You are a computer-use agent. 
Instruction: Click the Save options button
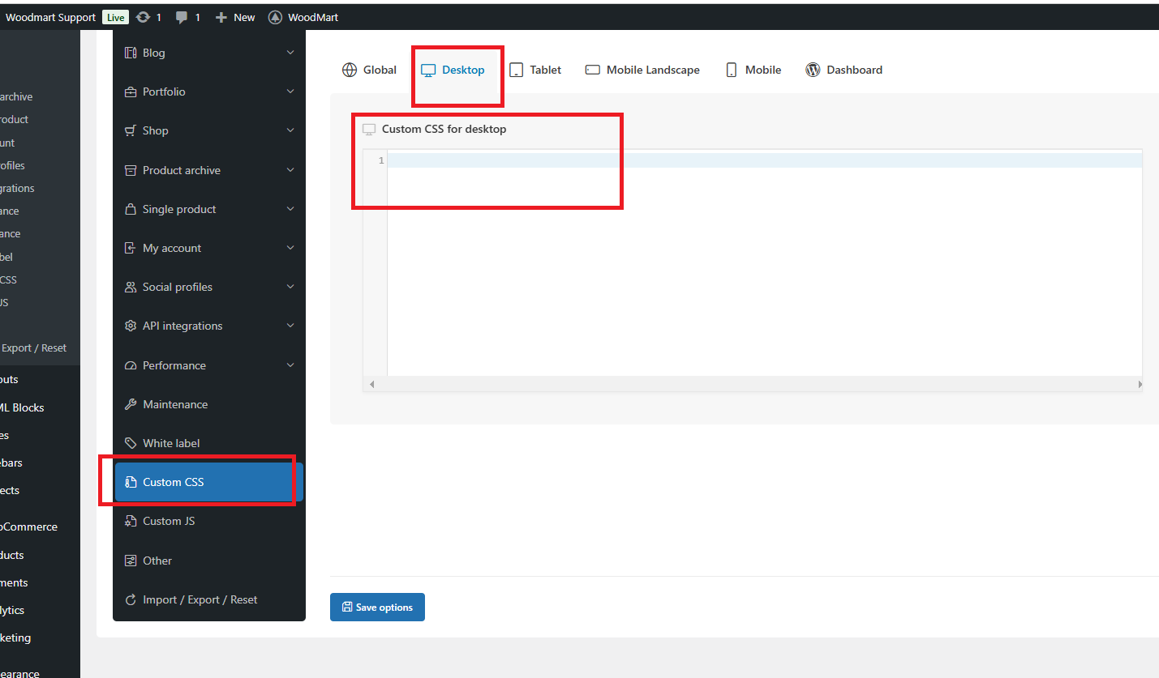click(x=377, y=608)
